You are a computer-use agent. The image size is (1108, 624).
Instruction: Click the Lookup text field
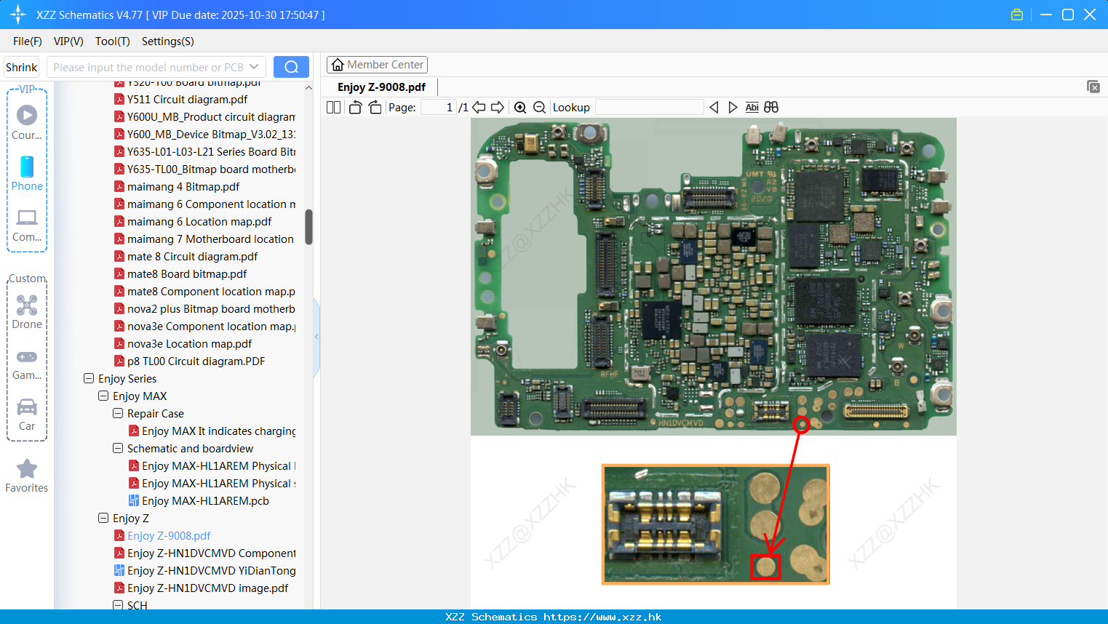click(649, 107)
